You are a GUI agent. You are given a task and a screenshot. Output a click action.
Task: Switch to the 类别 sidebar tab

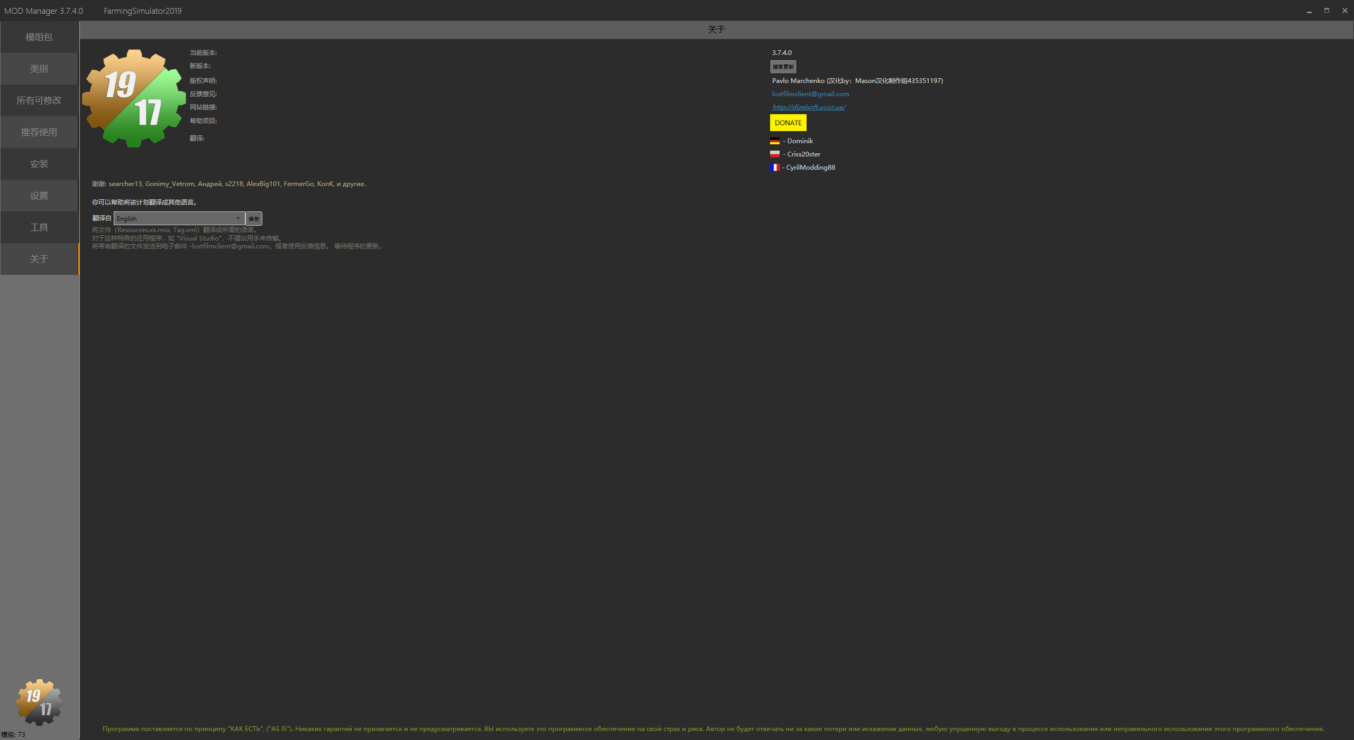pyautogui.click(x=39, y=69)
